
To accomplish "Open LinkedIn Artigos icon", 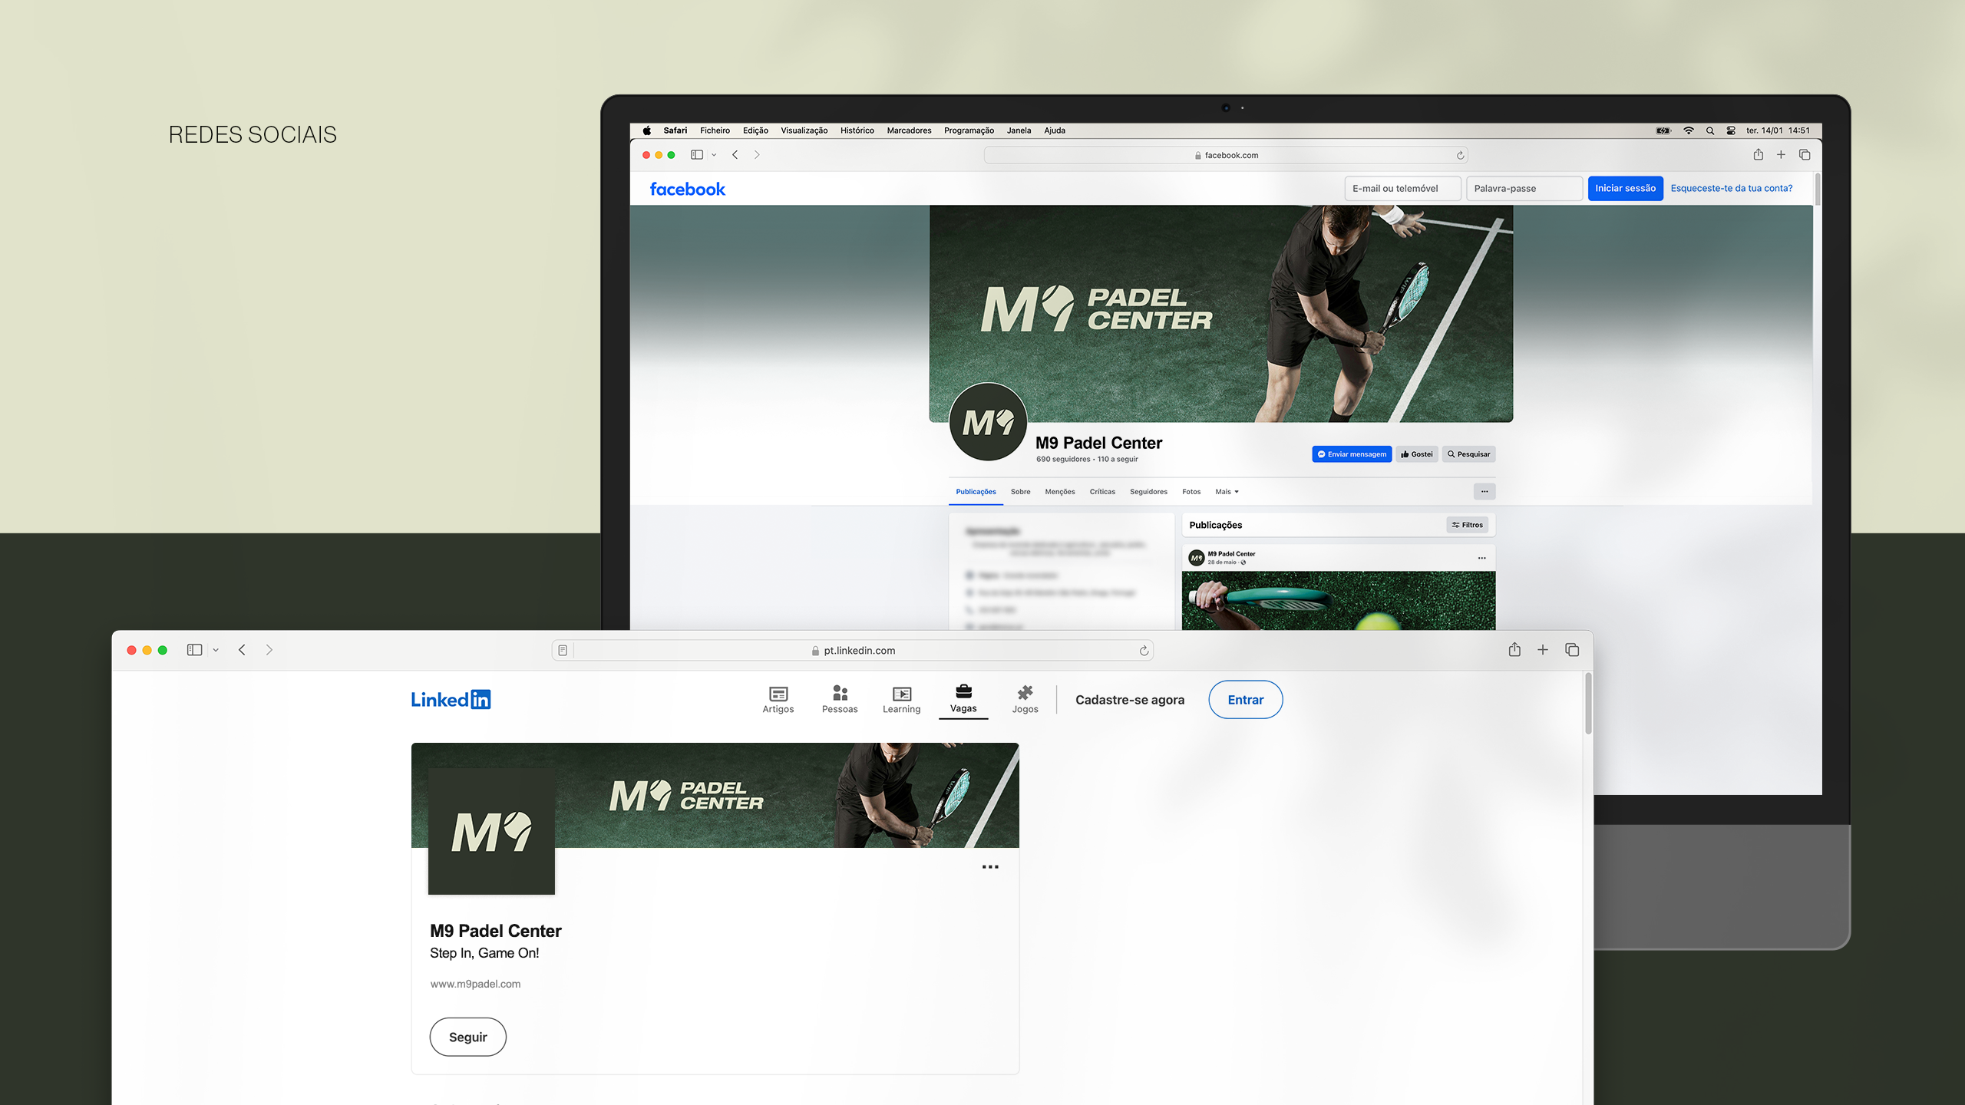I will [778, 694].
